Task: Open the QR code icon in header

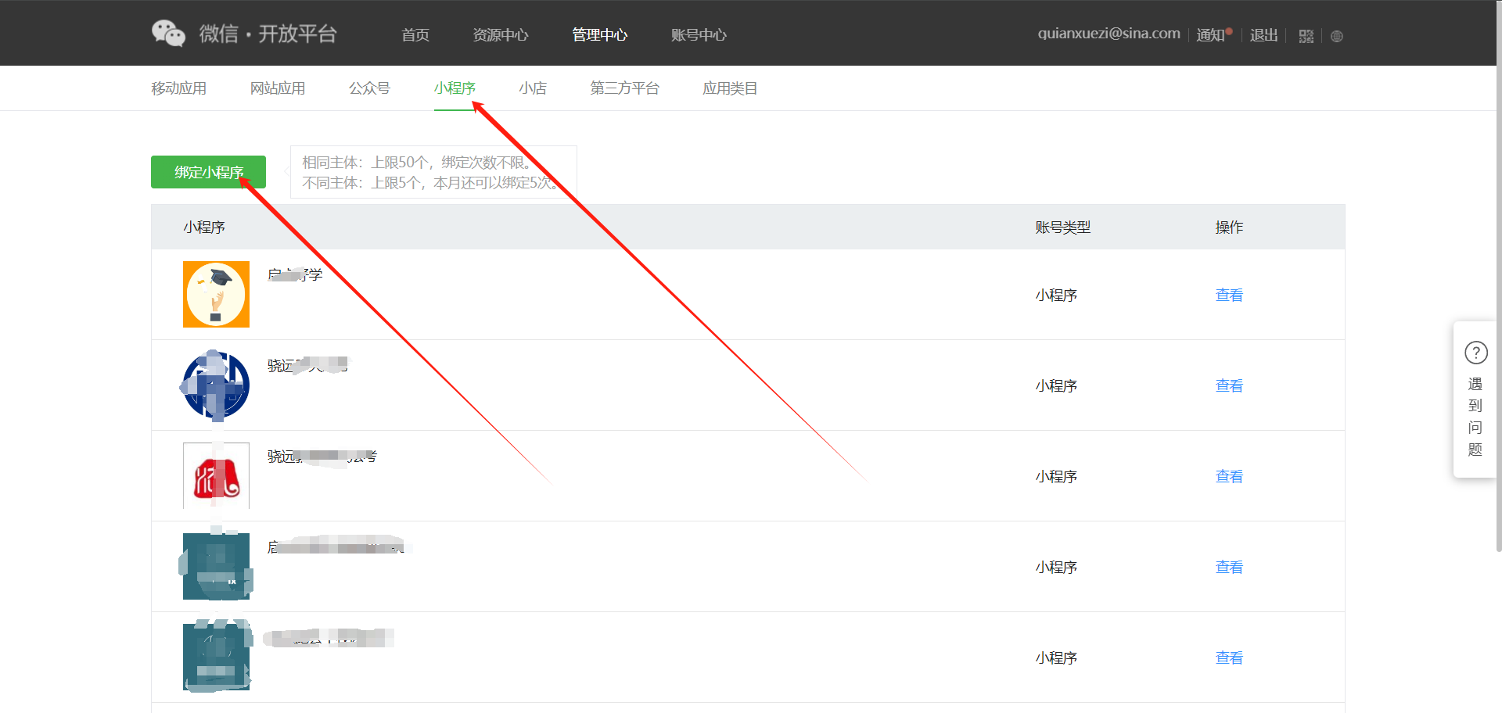Action: 1306,36
